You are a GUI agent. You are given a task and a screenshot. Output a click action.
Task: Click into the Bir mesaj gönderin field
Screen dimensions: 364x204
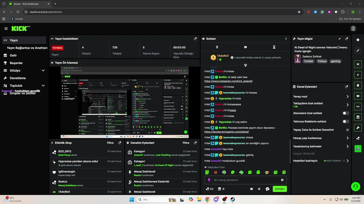coord(245,180)
